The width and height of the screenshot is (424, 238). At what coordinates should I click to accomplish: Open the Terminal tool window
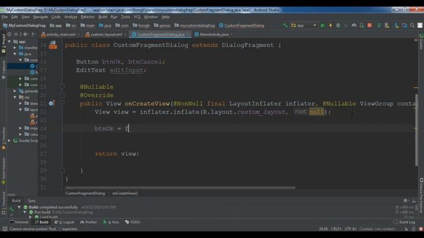click(x=19, y=222)
